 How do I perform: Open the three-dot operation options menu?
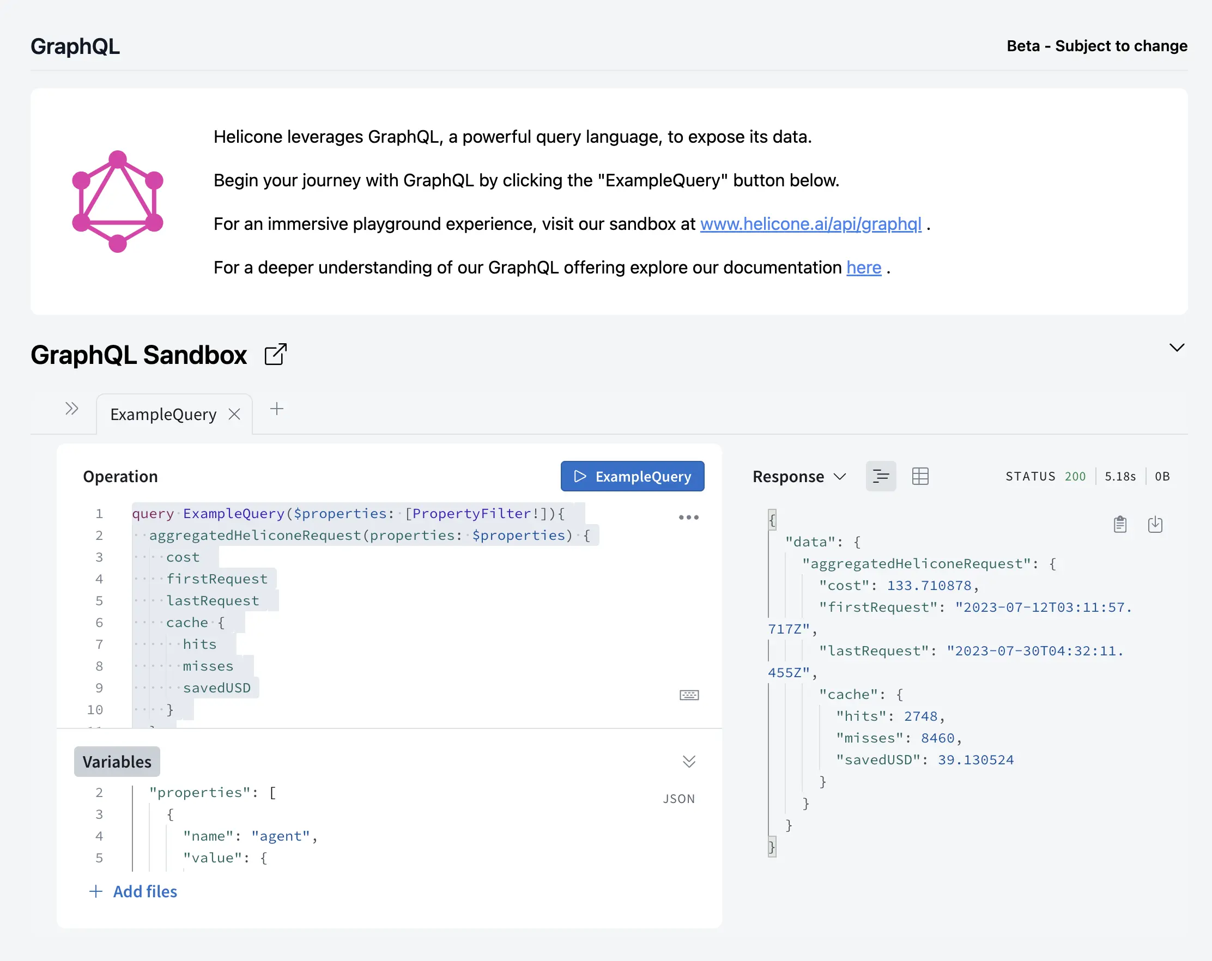tap(688, 517)
